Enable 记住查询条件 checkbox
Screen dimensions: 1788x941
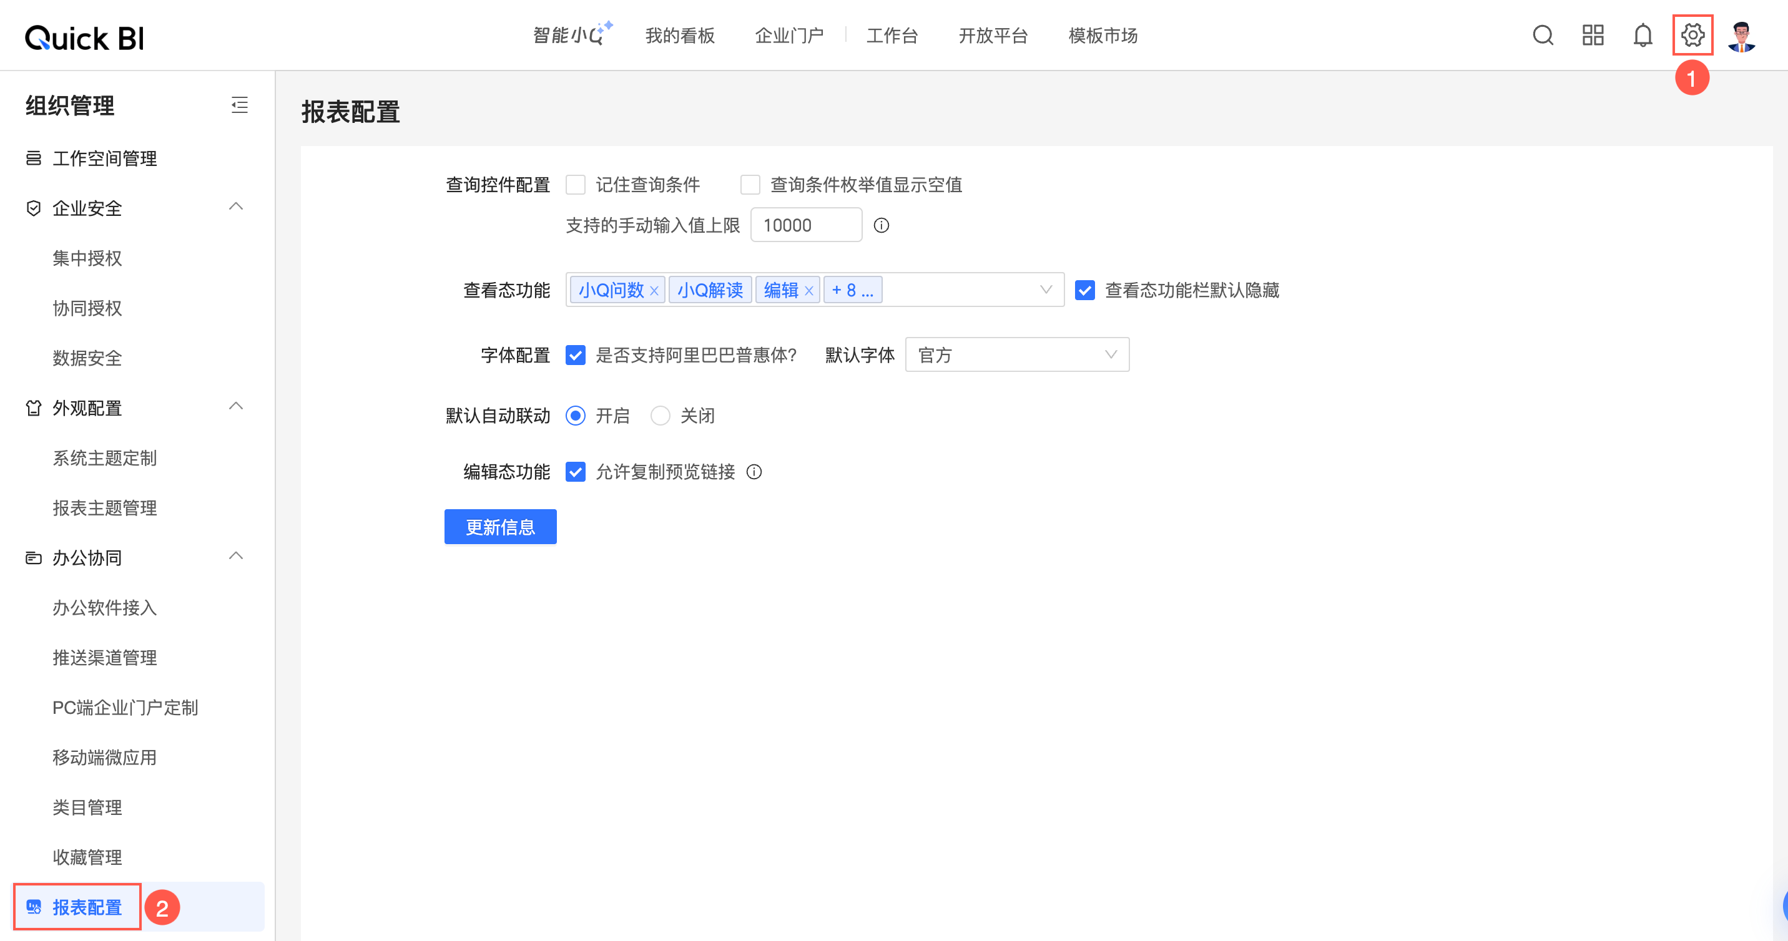[x=576, y=185]
